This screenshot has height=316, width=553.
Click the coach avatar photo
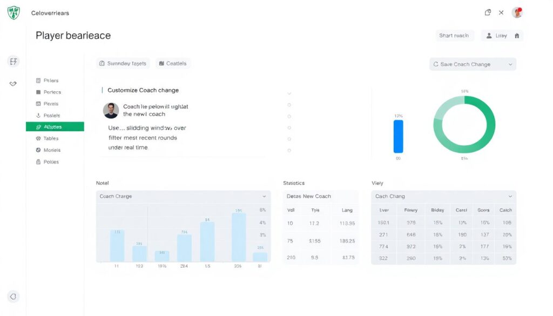pos(111,110)
